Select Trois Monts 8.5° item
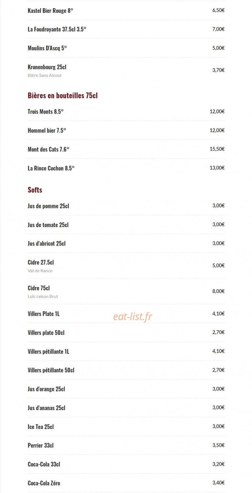Screen dimensions: 252x493 tap(126, 111)
